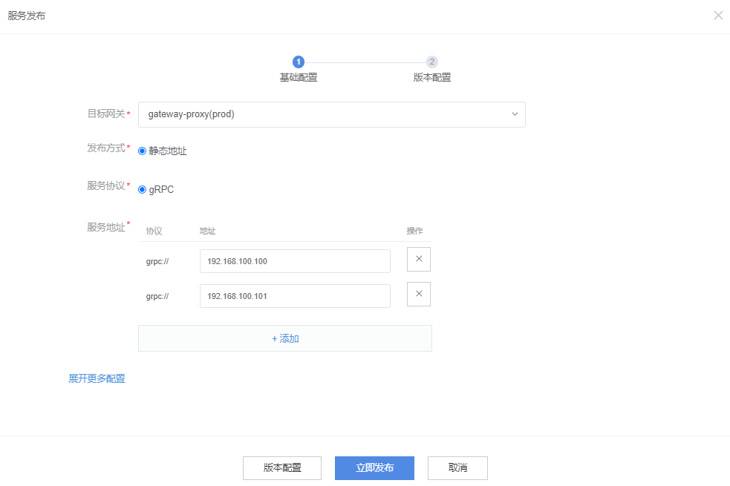
Task: Cancel with the 取消 button
Action: [x=458, y=468]
